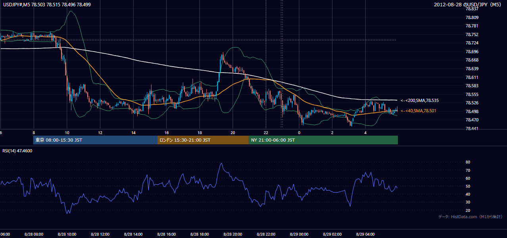507x238 pixels.
Task: Click the 78.611 price axis value
Action: point(472,77)
